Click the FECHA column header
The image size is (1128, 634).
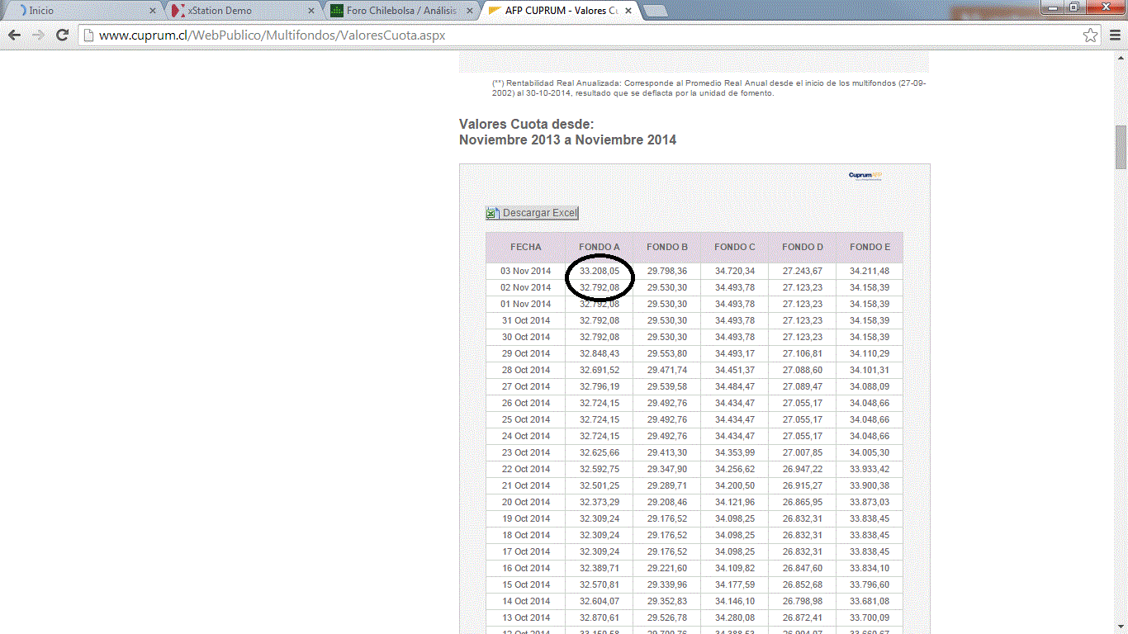coord(526,247)
